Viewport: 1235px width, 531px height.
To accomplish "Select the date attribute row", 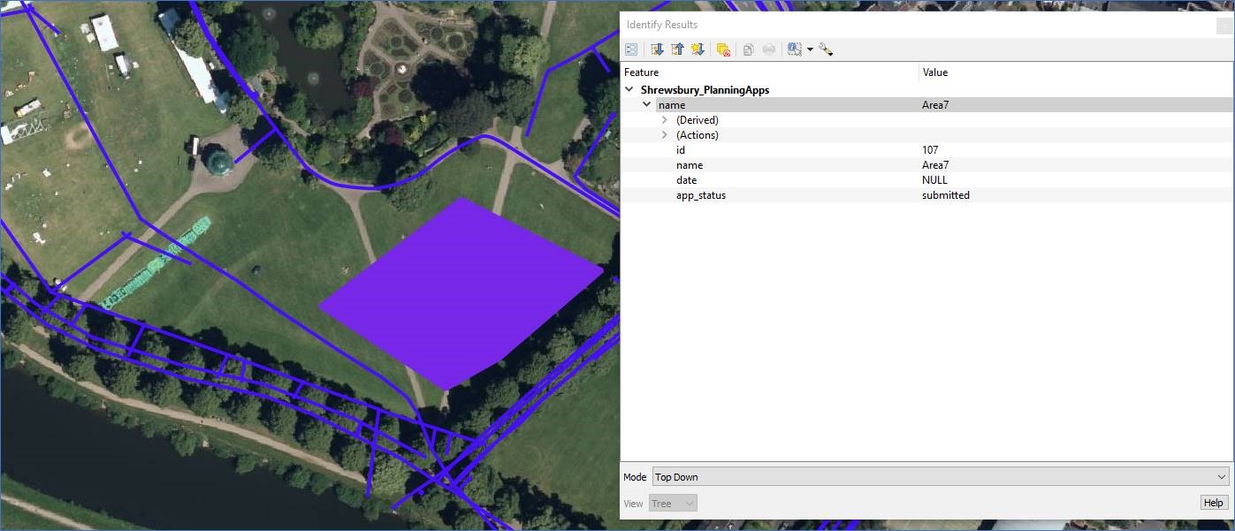I will click(x=926, y=180).
